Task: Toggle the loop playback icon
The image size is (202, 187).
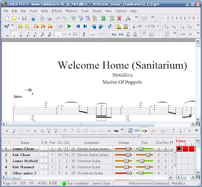Action: pos(110,26)
